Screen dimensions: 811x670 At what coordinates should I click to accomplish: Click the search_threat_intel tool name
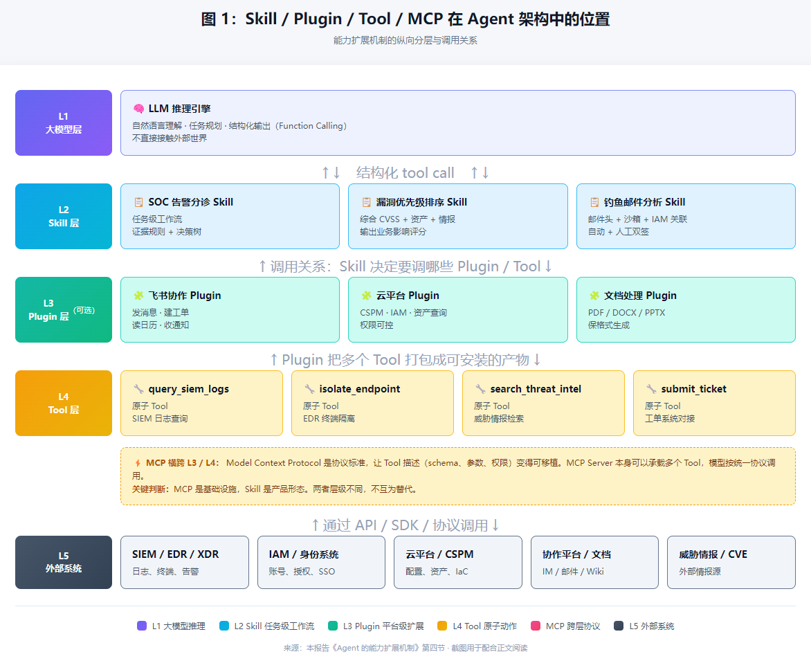coord(536,389)
